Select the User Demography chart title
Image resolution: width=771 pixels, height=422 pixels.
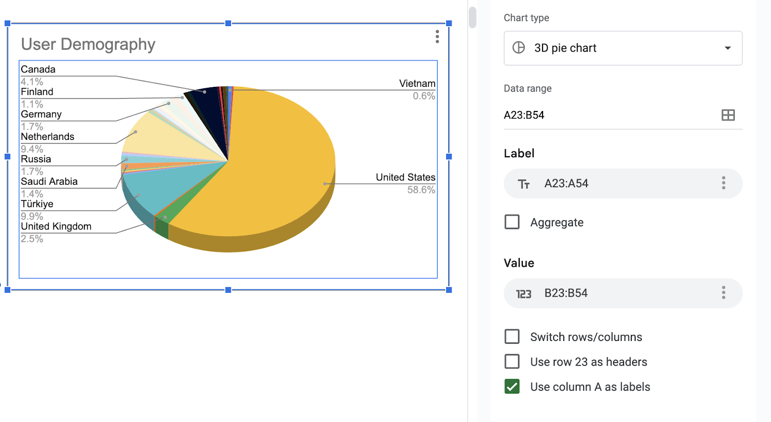(x=88, y=44)
